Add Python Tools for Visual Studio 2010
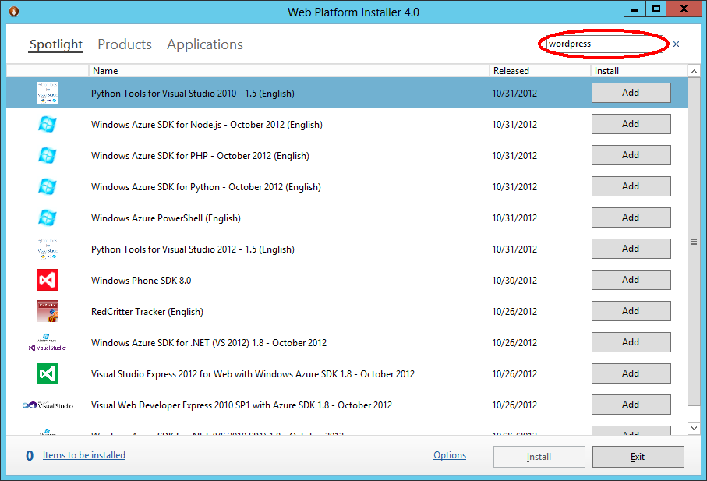The image size is (707, 481). 631,93
